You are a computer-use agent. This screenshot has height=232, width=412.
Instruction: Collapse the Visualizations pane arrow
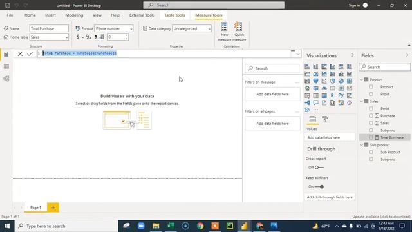(x=352, y=55)
